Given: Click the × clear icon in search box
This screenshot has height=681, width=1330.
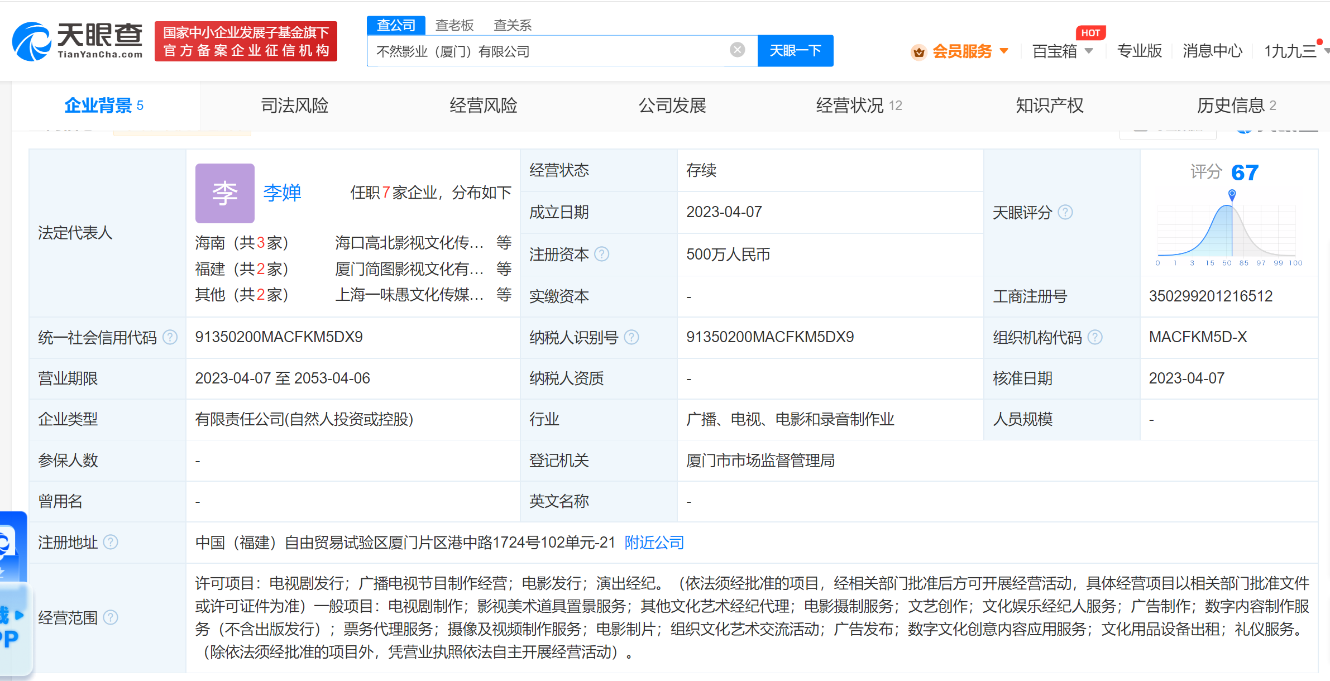Looking at the screenshot, I should pos(738,50).
